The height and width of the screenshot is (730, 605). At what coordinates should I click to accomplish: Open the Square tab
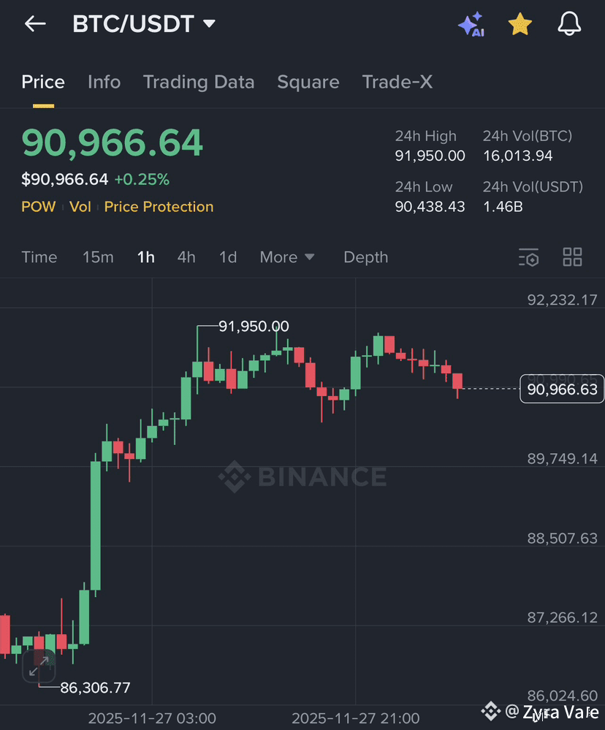[x=308, y=83]
